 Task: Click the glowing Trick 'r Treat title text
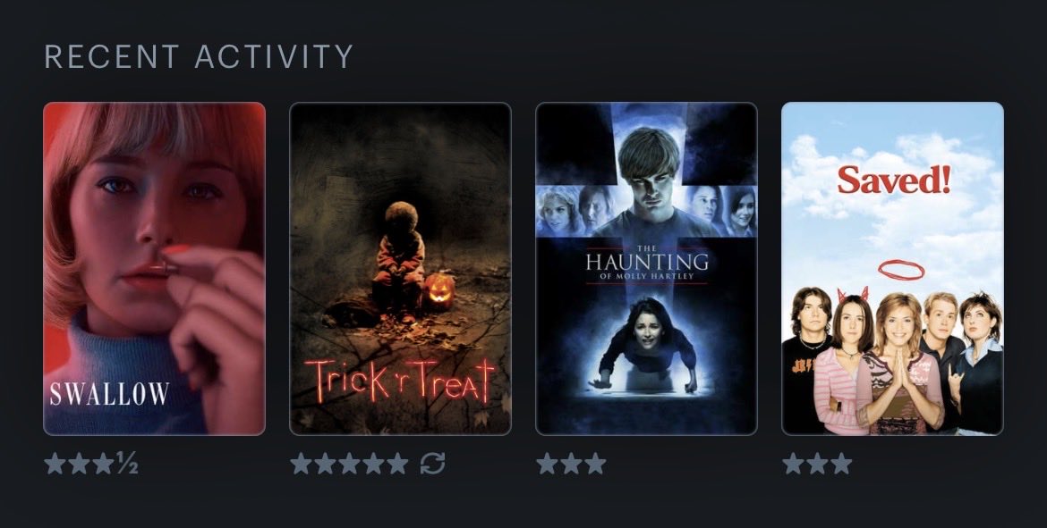400,380
